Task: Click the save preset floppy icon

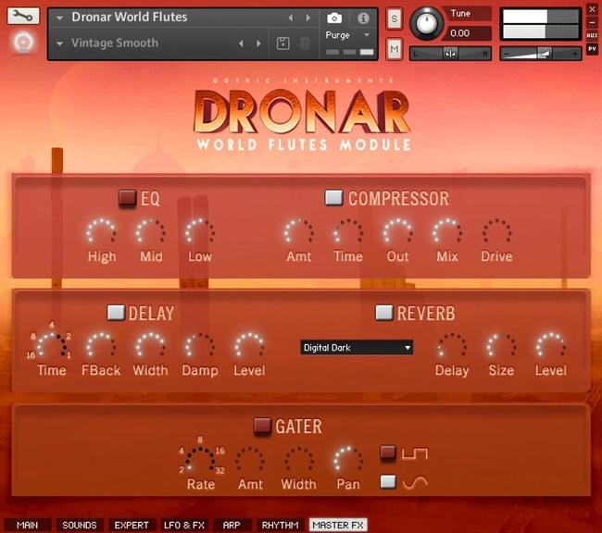Action: [x=283, y=43]
